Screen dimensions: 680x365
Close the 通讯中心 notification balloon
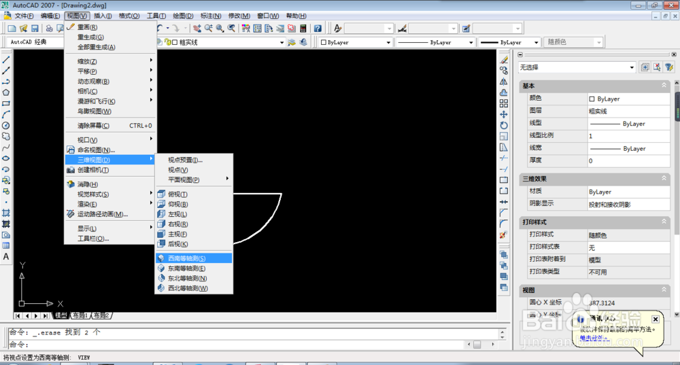[656, 319]
